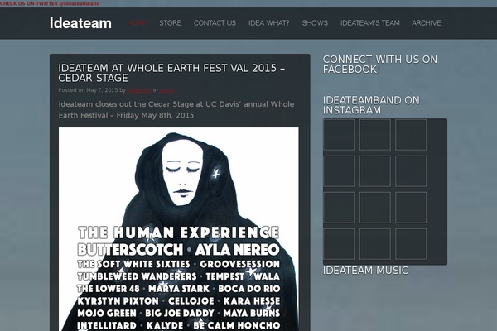Open first Instagram thumbnail in third row
Image resolution: width=497 pixels, height=331 pixels.
(339, 208)
